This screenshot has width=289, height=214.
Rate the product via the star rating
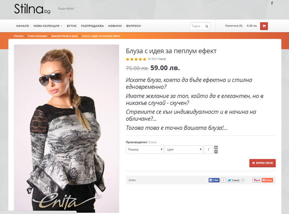pyautogui.click(x=136, y=59)
